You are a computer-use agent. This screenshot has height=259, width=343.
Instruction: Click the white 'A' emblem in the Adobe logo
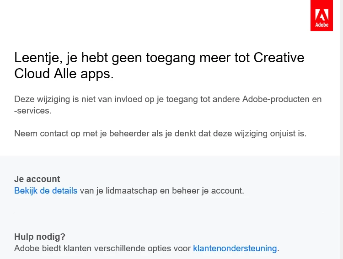click(x=322, y=15)
